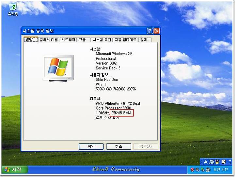The height and width of the screenshot is (177, 235).
Task: Click the overlapping windows tray icon
Action: pyautogui.click(x=208, y=170)
